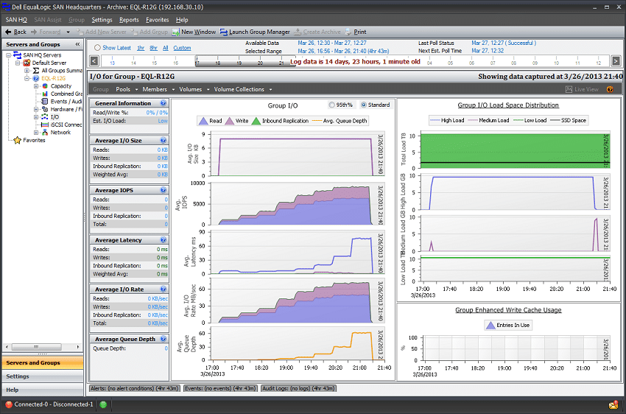
Task: Collapse the EQL-R12G tree node
Action: [27, 78]
